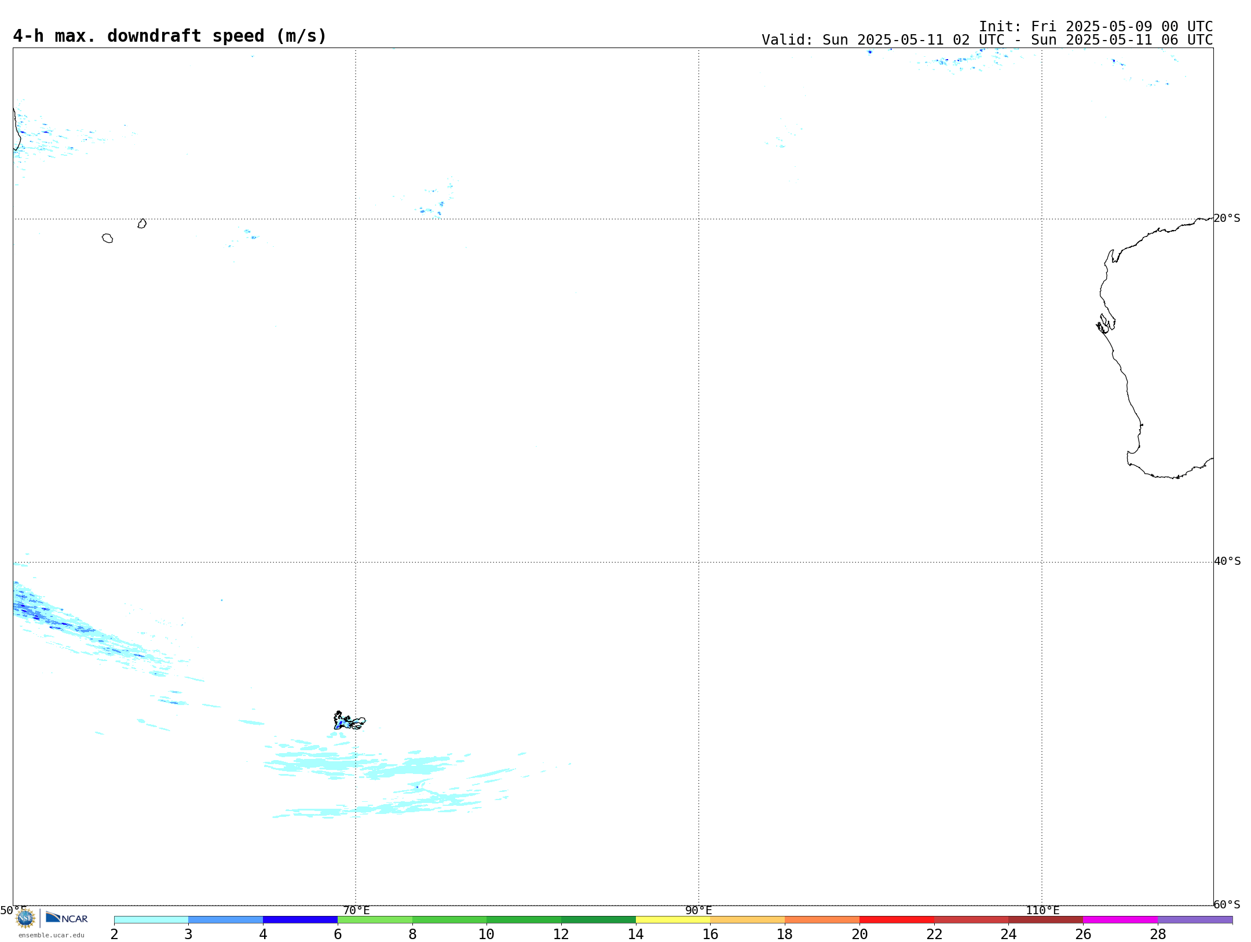Click the 'Init: Fri 2025-05-09 00 UTC' text
This screenshot has width=1251, height=942.
(x=1096, y=27)
